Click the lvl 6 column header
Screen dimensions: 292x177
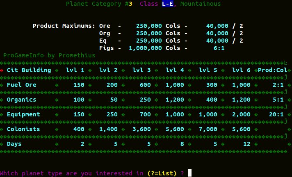(x=241, y=70)
